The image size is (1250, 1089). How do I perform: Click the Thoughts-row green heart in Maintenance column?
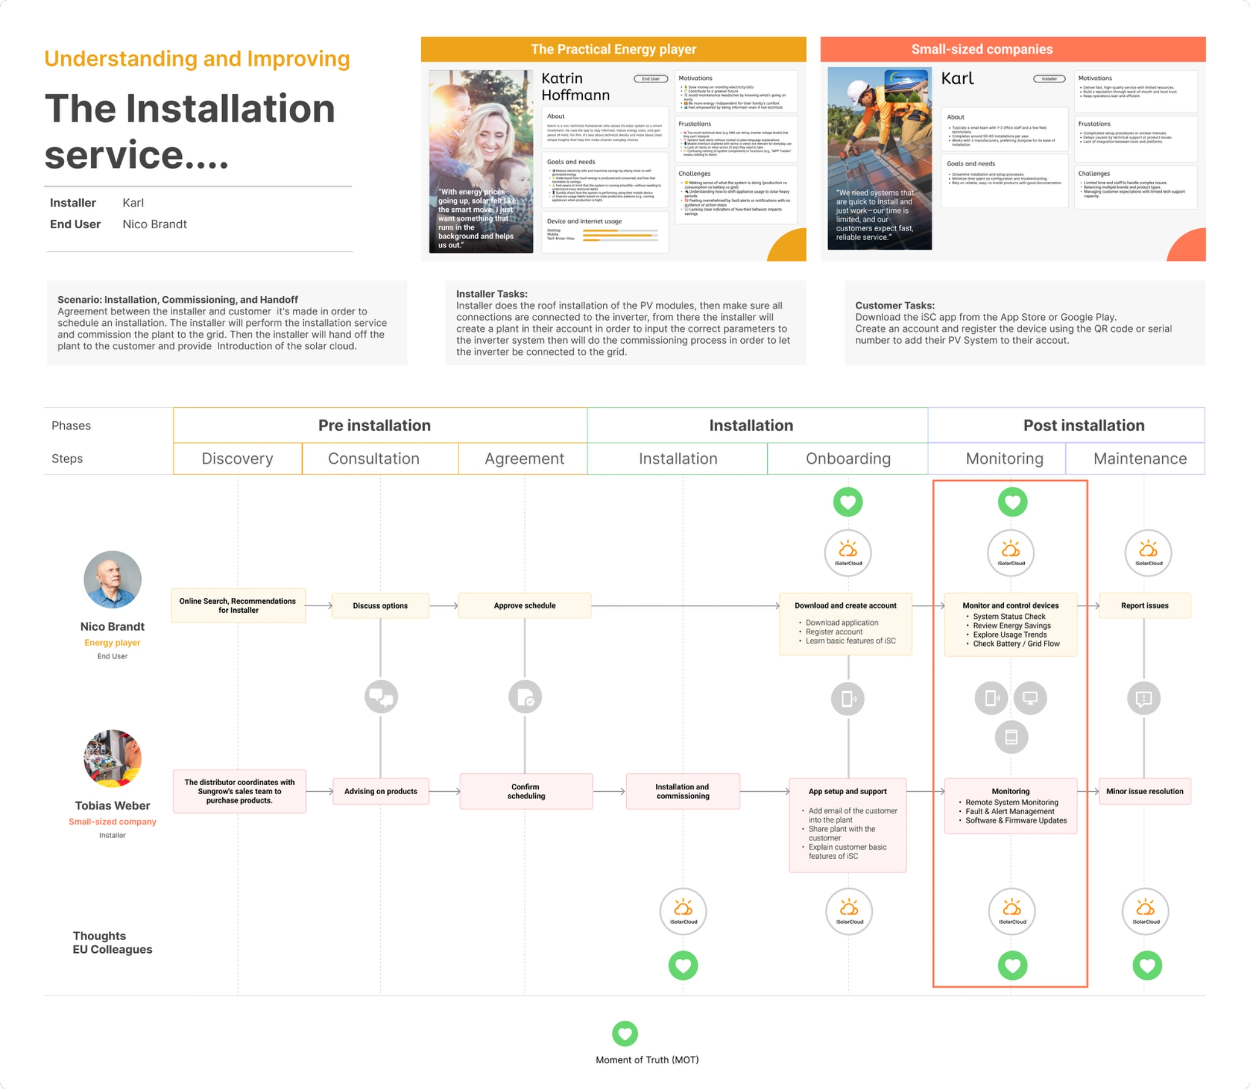pos(1147,966)
